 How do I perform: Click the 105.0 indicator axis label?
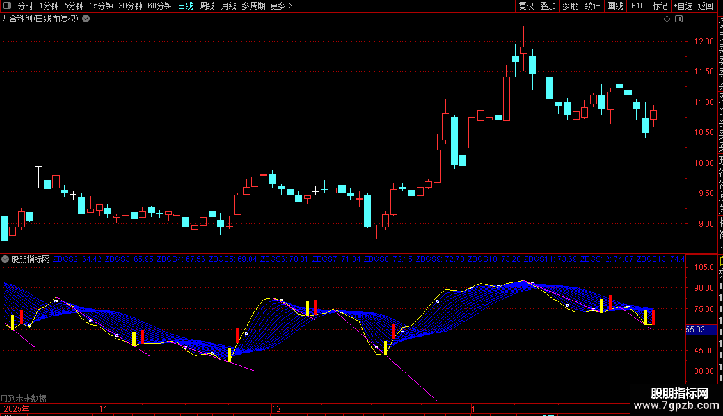click(704, 268)
